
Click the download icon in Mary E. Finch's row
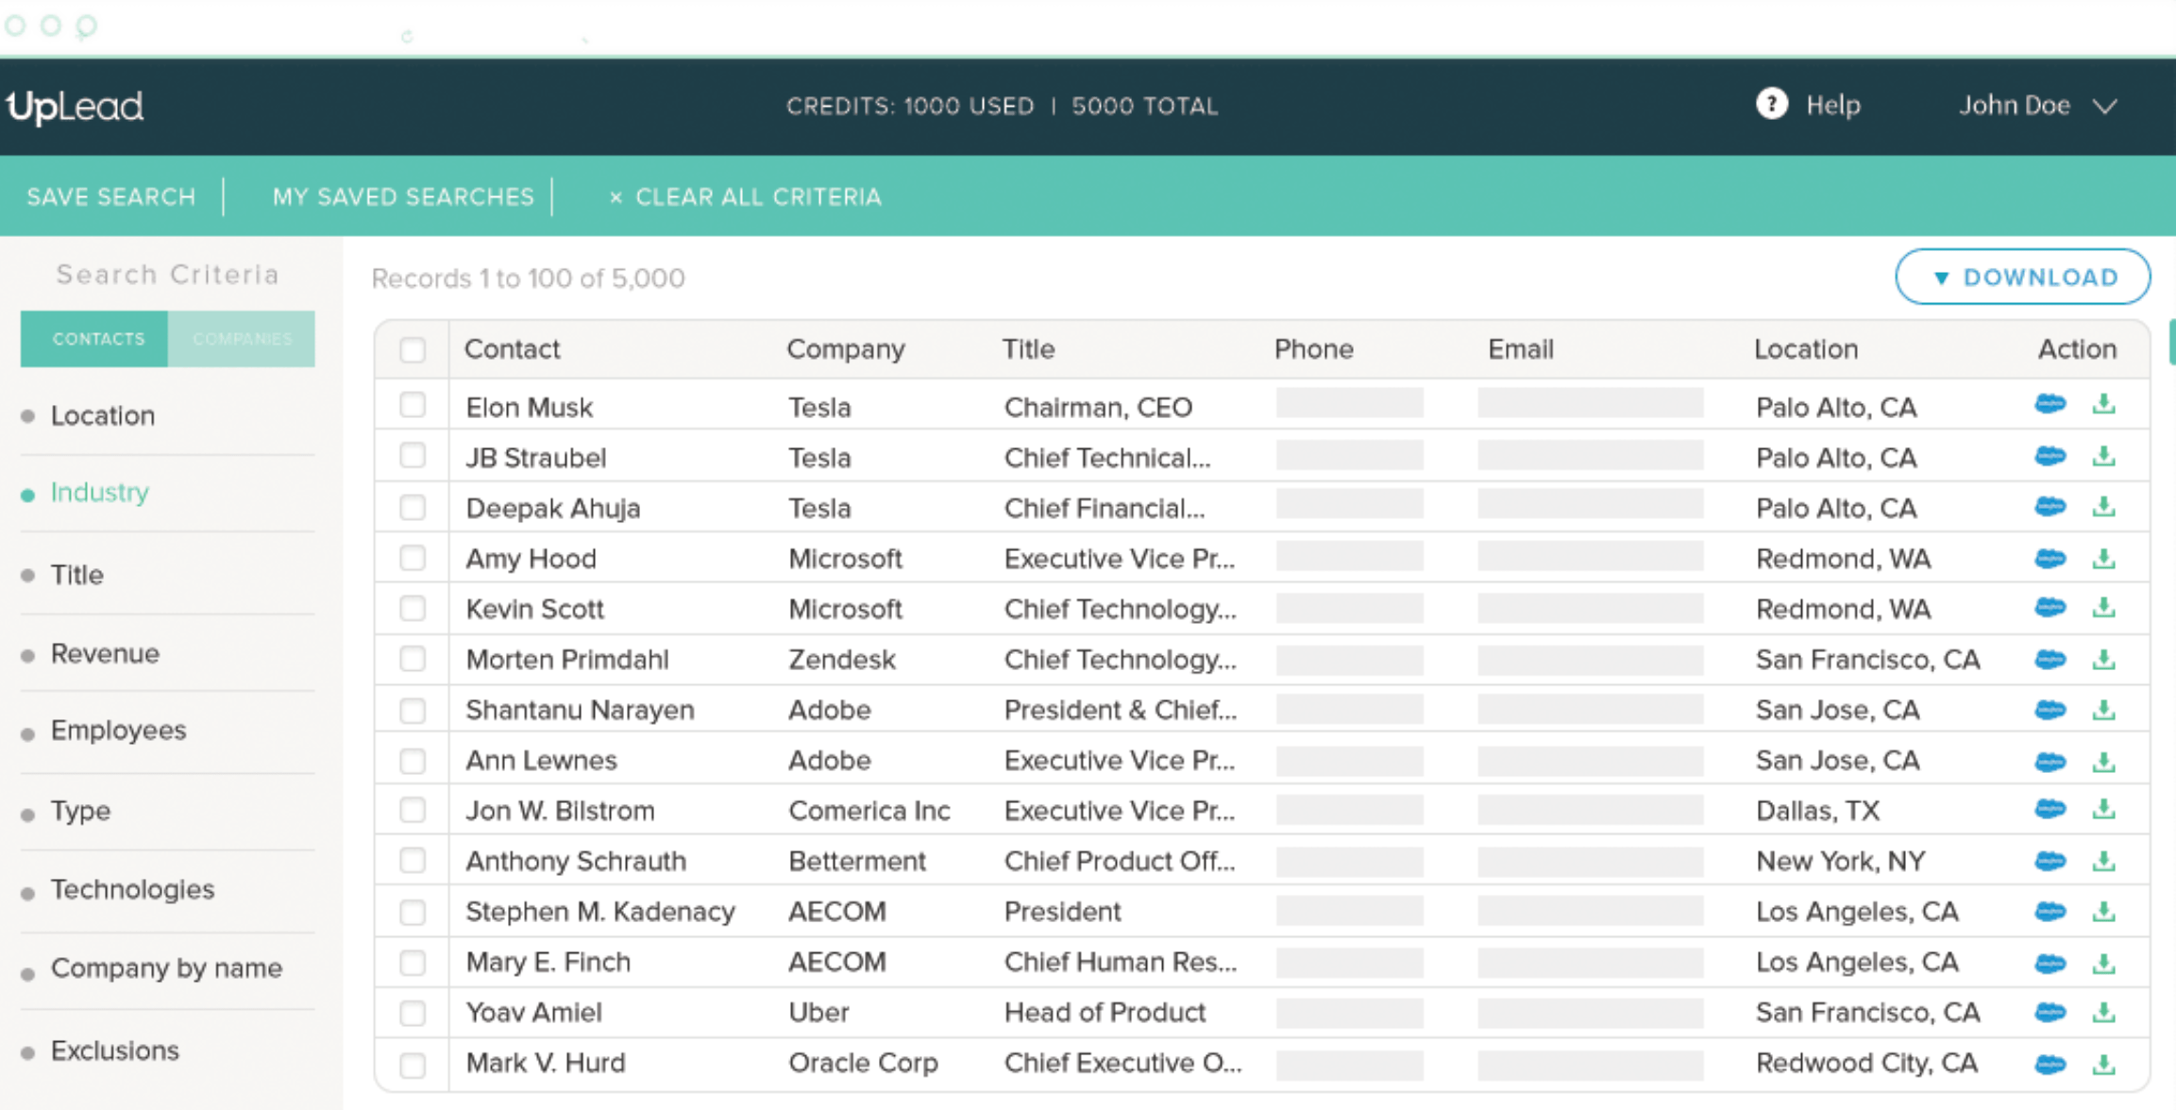2103,963
